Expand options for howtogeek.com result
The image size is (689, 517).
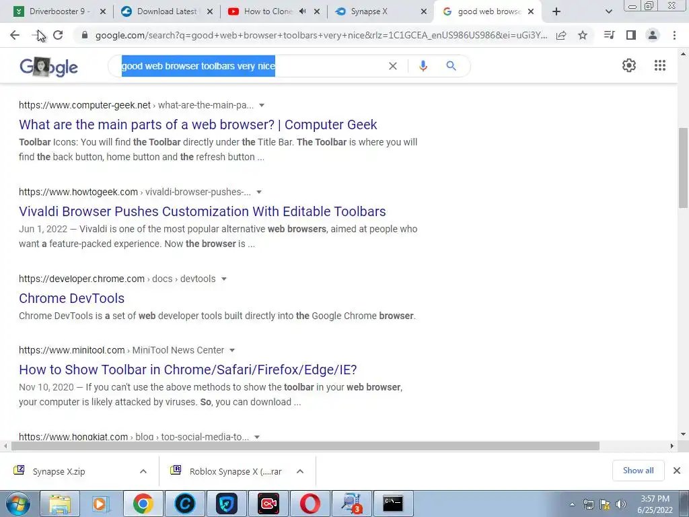[x=259, y=192]
